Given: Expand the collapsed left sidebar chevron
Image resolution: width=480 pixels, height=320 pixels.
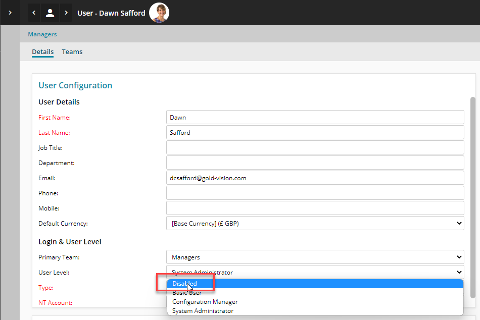Looking at the screenshot, I should tap(10, 13).
